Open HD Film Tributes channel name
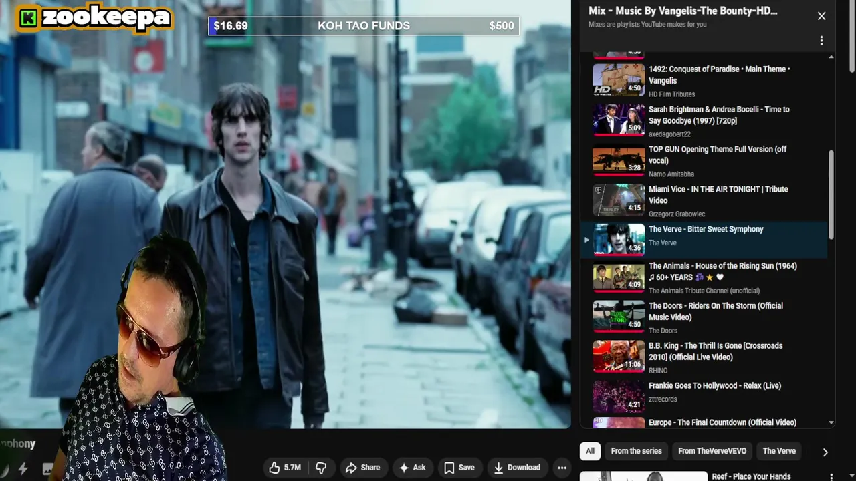Screen dimensions: 856x481 pos(671,94)
